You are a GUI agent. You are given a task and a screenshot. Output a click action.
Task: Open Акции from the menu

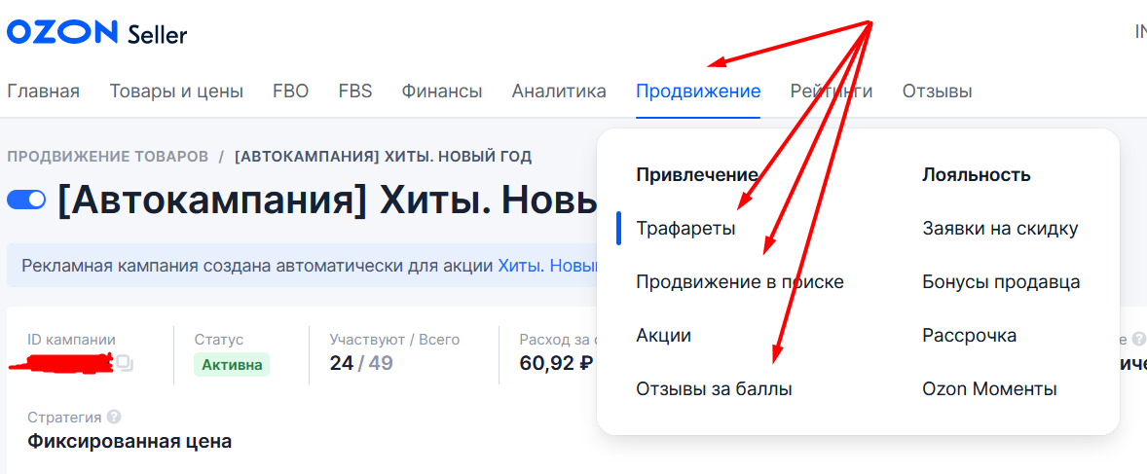[x=663, y=336]
